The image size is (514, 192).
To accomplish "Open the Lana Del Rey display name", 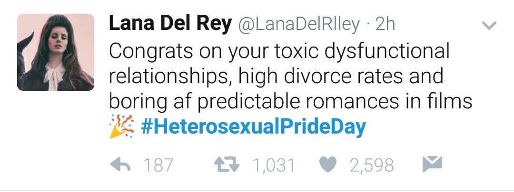I will click(x=170, y=24).
